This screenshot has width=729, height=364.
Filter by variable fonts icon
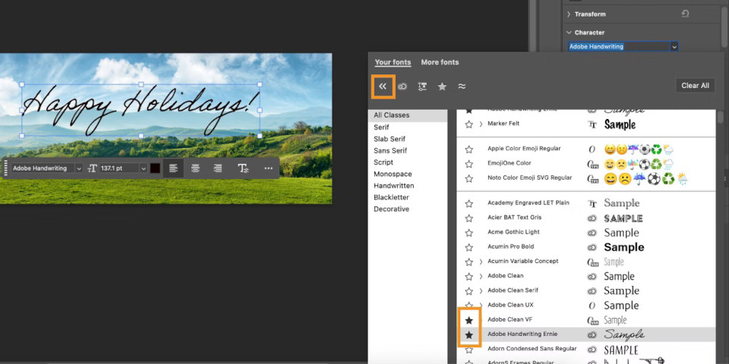click(x=422, y=86)
